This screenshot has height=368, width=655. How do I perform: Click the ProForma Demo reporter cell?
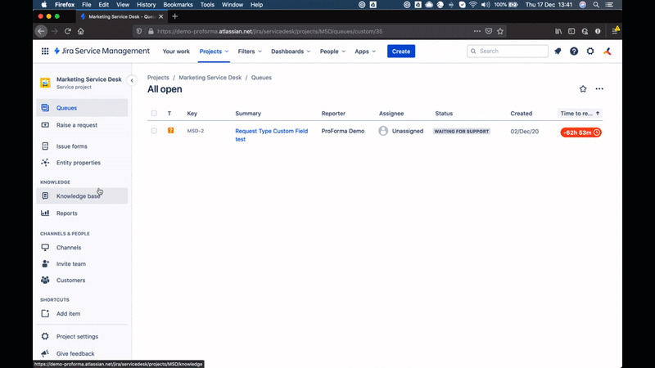click(343, 131)
